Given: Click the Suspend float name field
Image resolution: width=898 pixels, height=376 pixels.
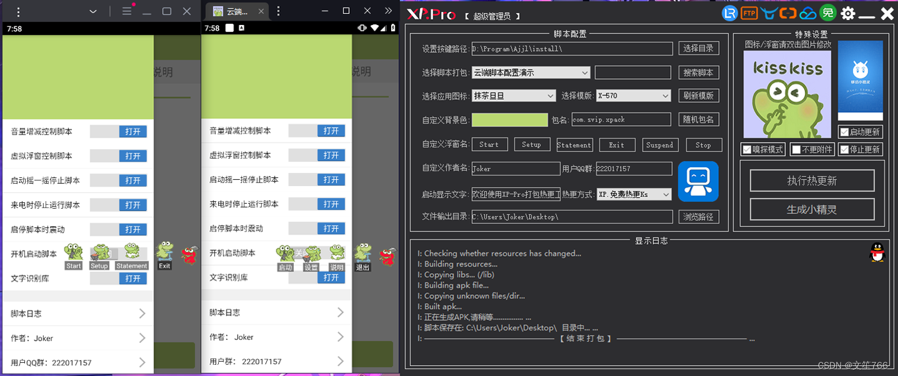Looking at the screenshot, I should point(660,144).
